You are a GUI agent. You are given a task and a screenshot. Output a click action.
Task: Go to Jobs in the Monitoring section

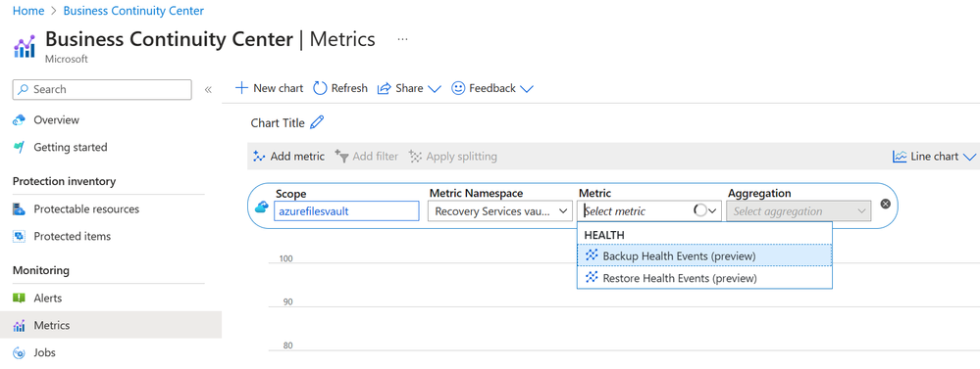coord(44,352)
